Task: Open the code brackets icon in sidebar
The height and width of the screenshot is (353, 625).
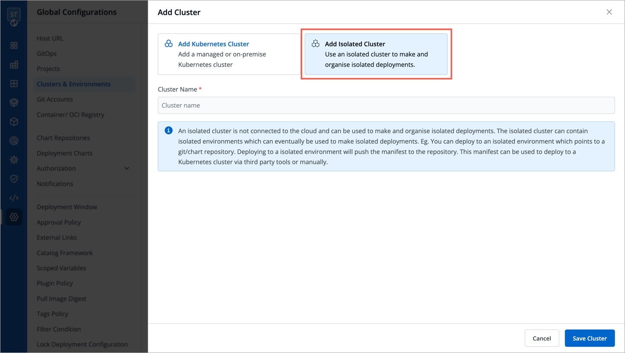Action: (14, 198)
